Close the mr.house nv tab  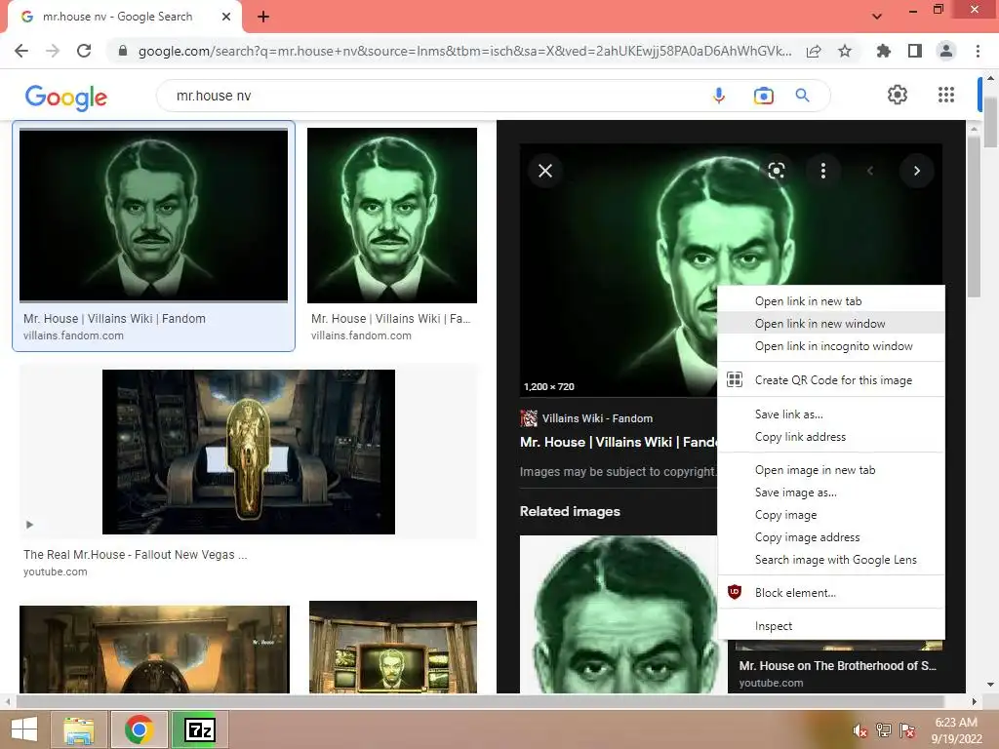(226, 18)
